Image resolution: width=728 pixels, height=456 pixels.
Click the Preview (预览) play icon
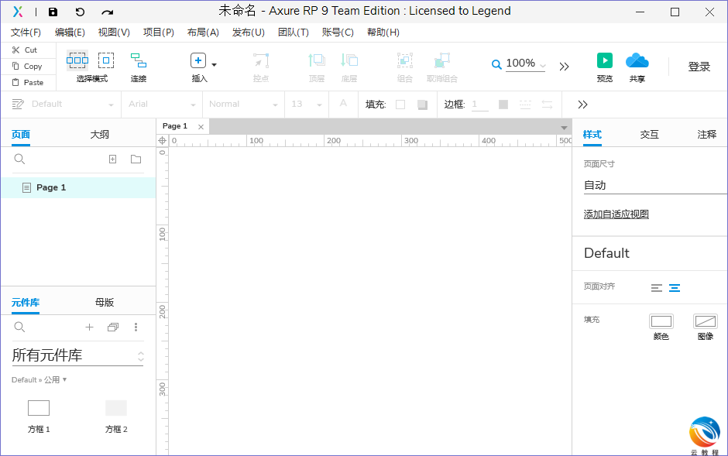tap(604, 60)
